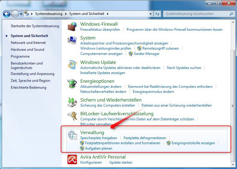Screen dimensions: 237x169
Task: Click the refresh button next to address bar
Action: 157,14
